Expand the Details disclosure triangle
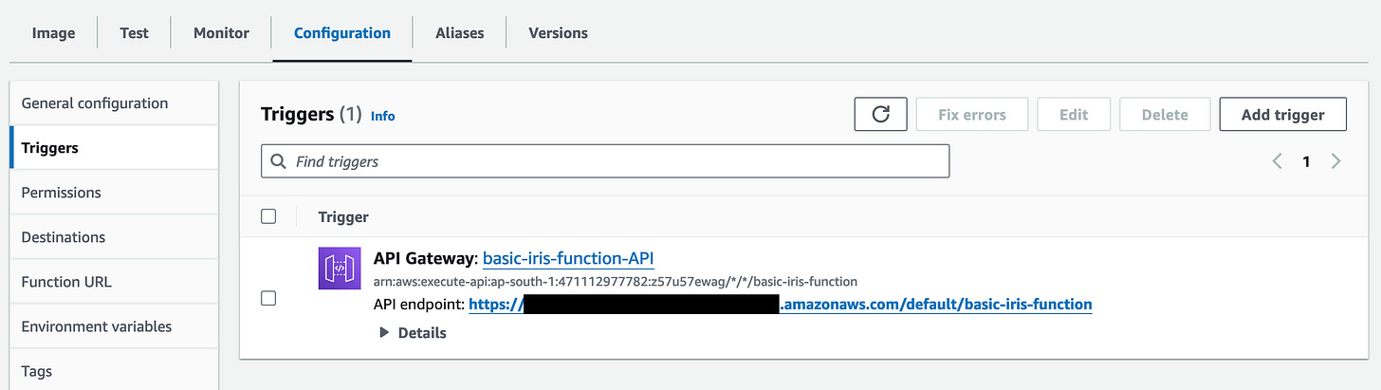Image resolution: width=1381 pixels, height=390 pixels. coord(384,333)
